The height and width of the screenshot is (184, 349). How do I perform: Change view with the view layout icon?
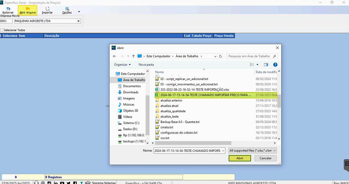[x=252, y=65]
